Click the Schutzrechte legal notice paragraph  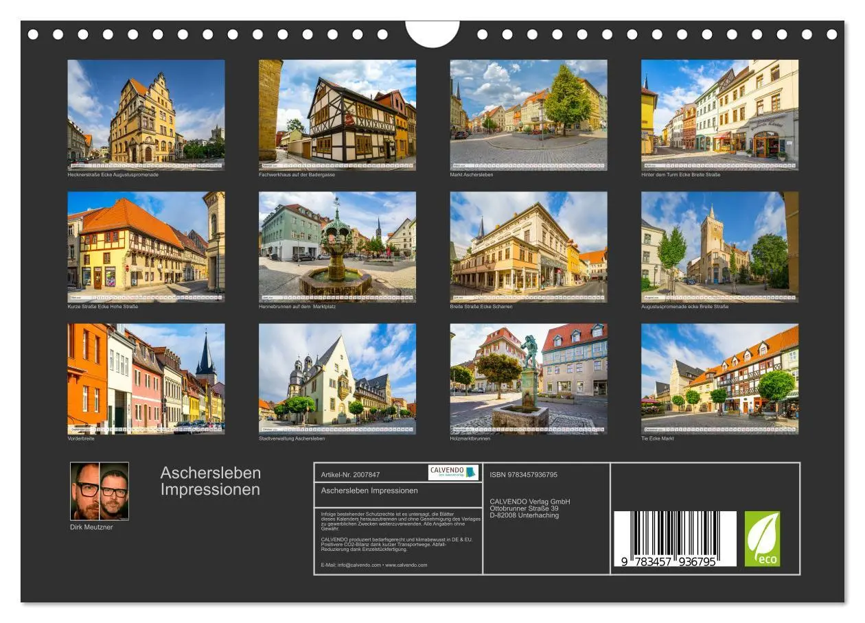click(x=400, y=521)
